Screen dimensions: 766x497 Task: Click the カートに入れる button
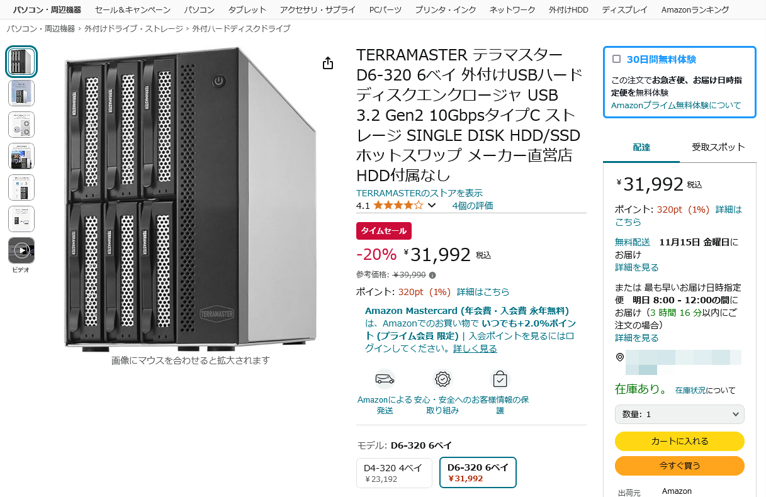pos(680,441)
